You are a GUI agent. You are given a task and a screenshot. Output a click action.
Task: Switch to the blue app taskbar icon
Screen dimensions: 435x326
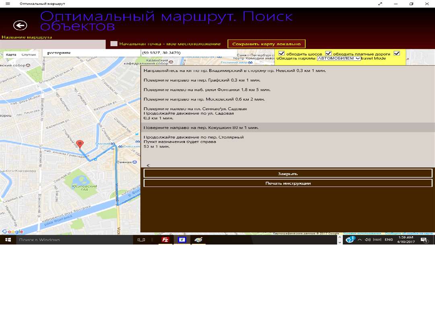(182, 240)
